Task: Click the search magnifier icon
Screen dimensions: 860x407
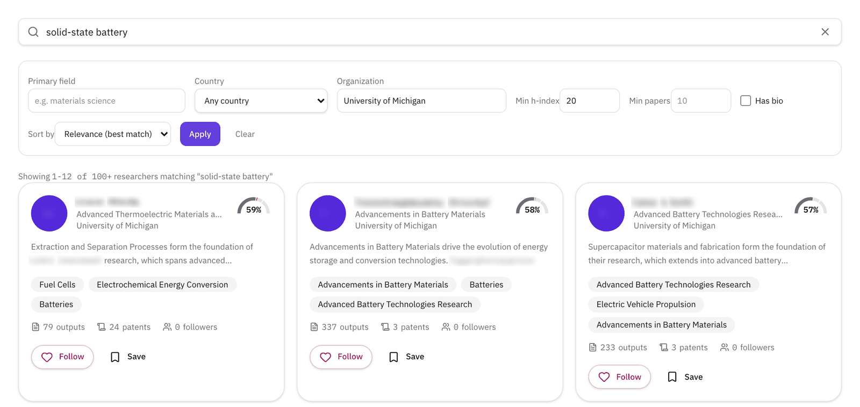Action: click(33, 32)
